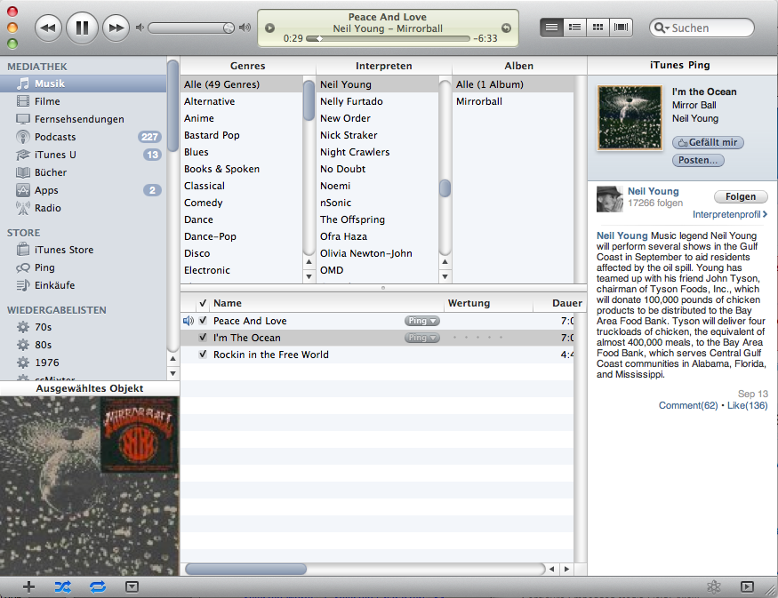The image size is (778, 598).
Task: Open the iTunes Store
Action: click(84, 250)
